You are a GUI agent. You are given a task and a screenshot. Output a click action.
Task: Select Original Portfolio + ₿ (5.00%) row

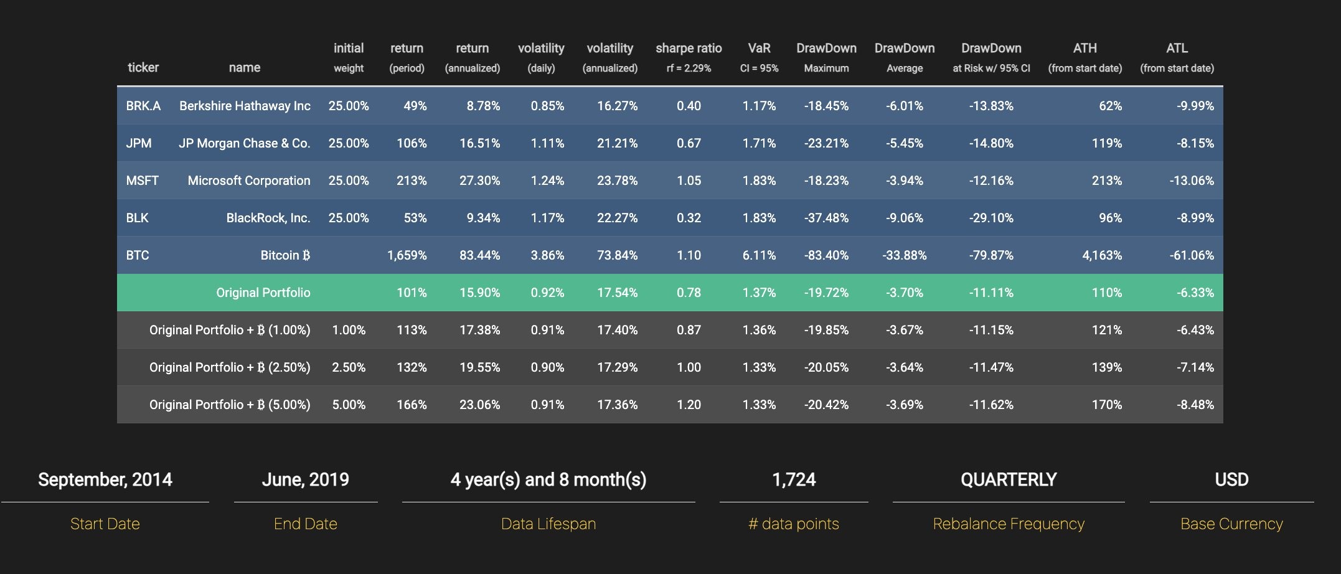pyautogui.click(x=670, y=405)
